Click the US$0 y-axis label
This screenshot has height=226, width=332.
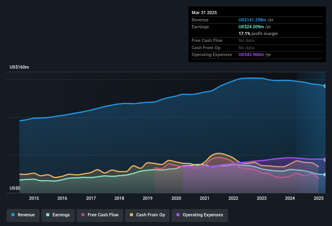point(15,188)
